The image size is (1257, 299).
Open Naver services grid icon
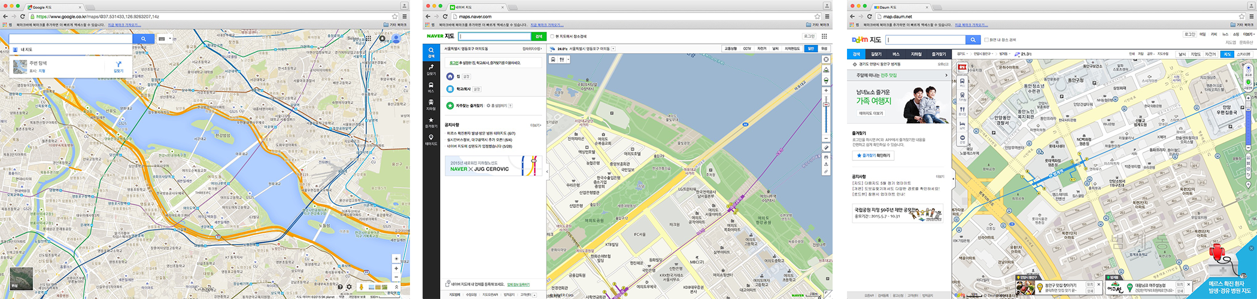824,36
